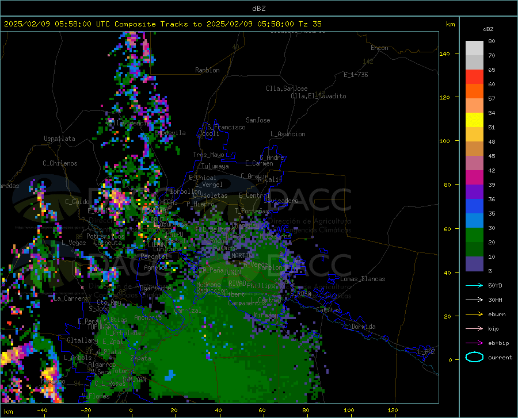
Task: Click the Clla.El_Cavadito label
Action: (318, 96)
